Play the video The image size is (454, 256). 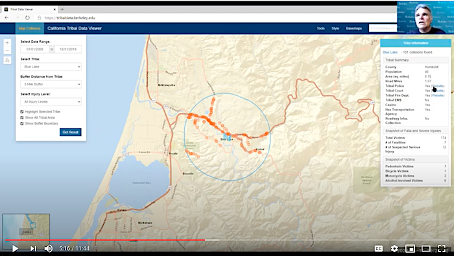tap(15, 248)
